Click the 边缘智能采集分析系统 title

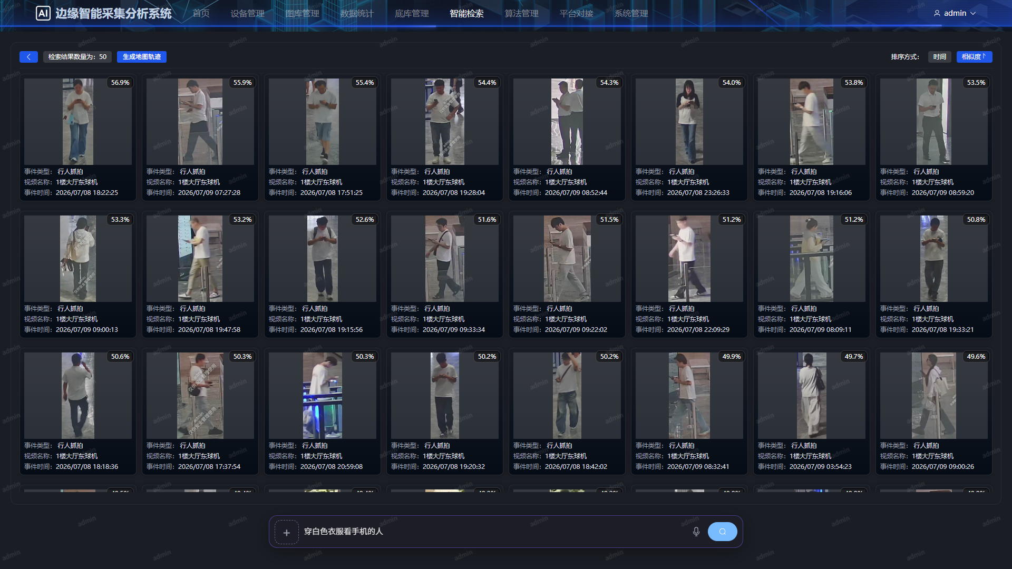[x=113, y=13]
